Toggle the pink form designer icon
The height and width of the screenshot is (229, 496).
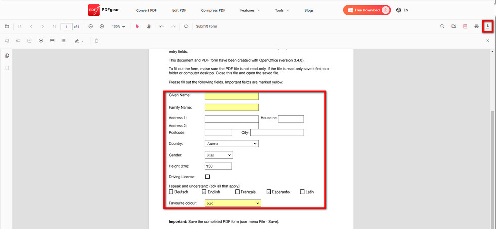pyautogui.click(x=465, y=27)
